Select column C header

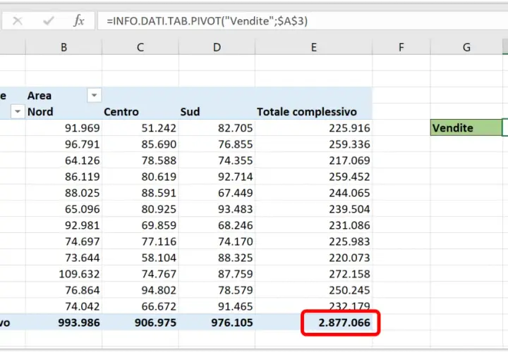pos(140,47)
